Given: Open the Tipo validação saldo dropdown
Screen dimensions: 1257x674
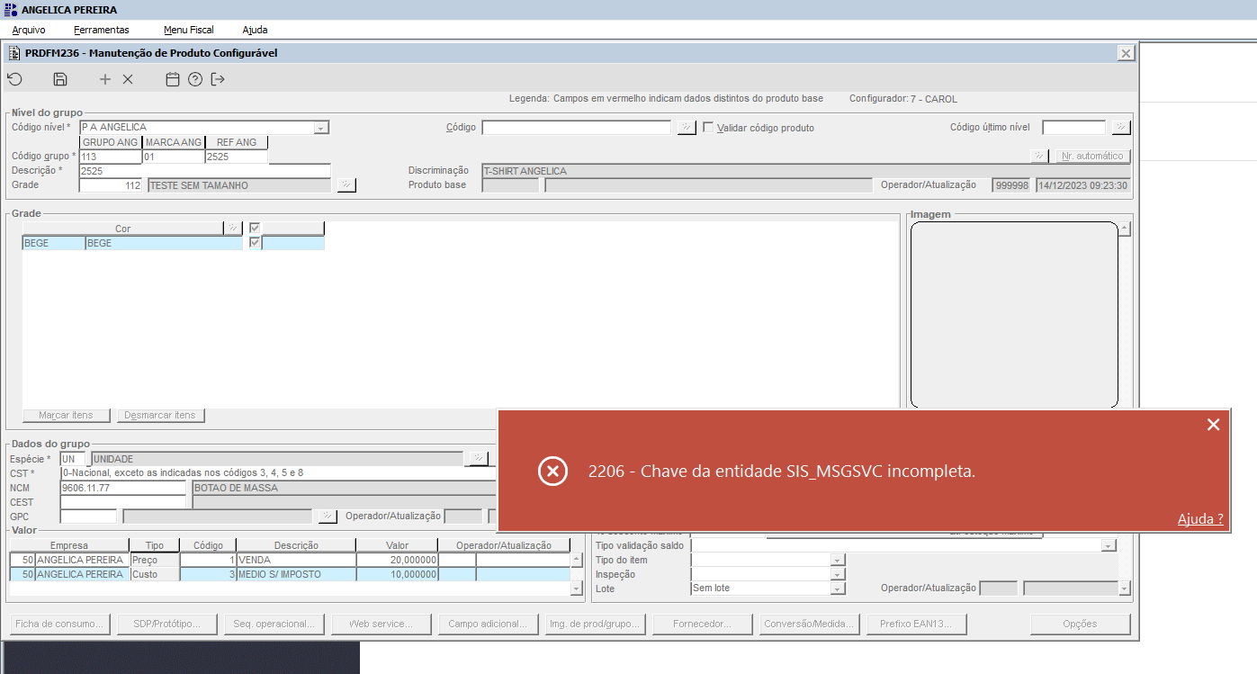Looking at the screenshot, I should (x=1109, y=545).
